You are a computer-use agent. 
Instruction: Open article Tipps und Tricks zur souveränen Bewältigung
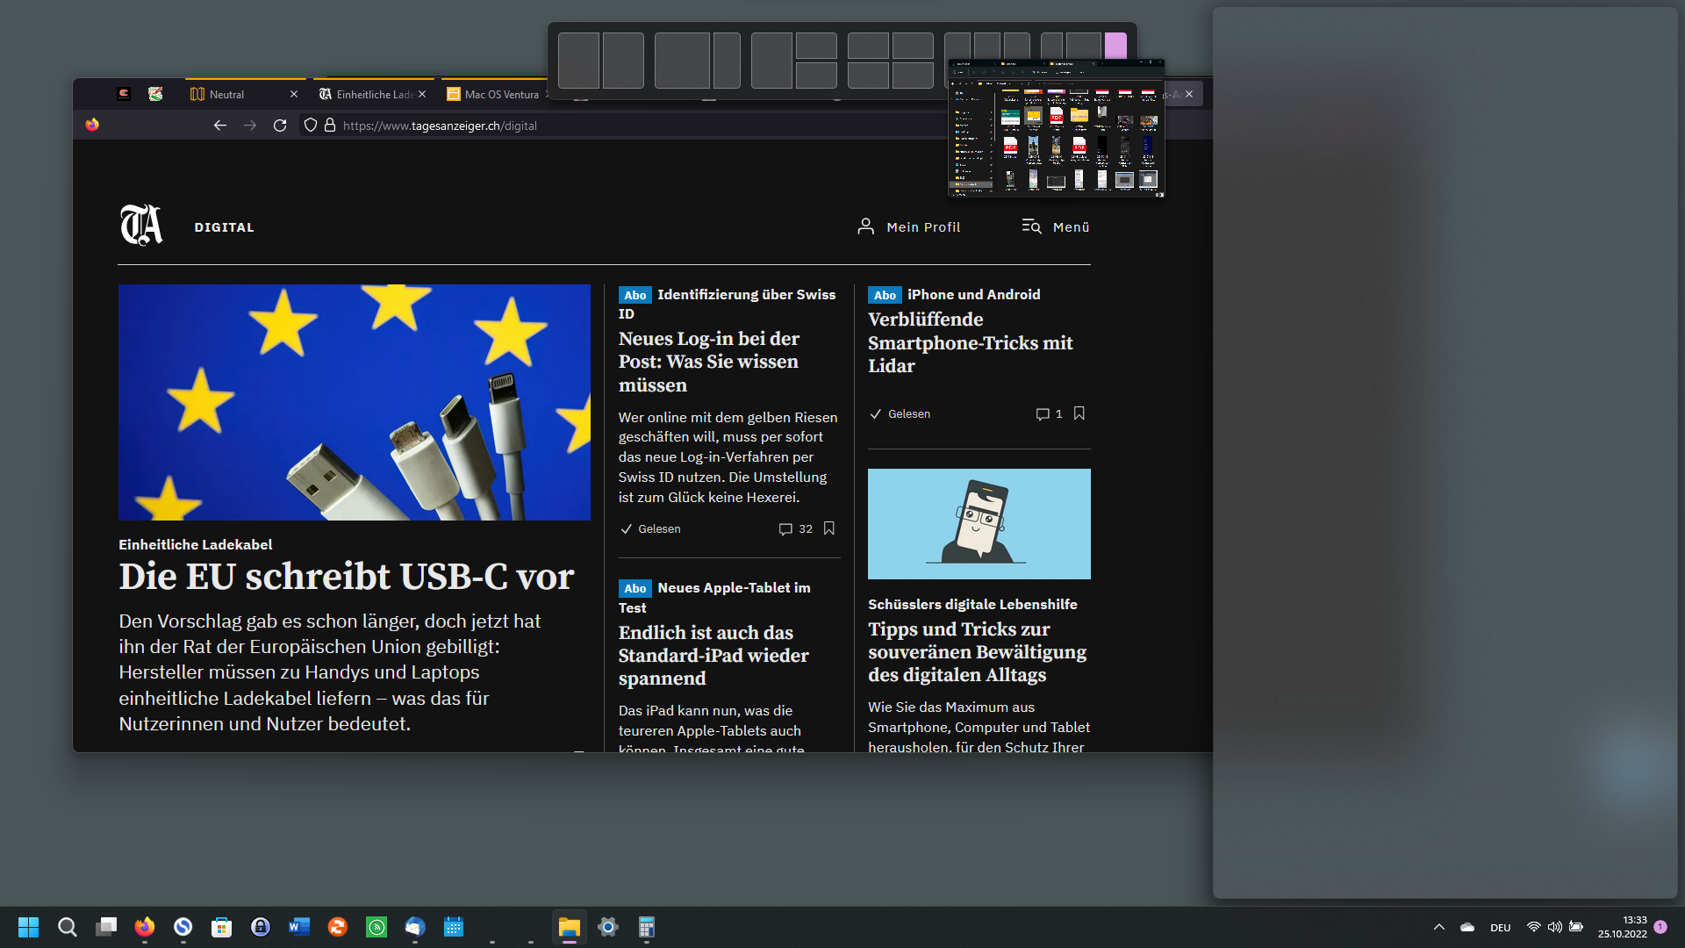[x=977, y=652]
